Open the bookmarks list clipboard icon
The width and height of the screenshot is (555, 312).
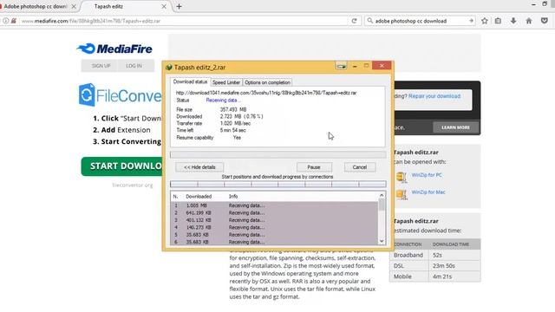click(498, 21)
